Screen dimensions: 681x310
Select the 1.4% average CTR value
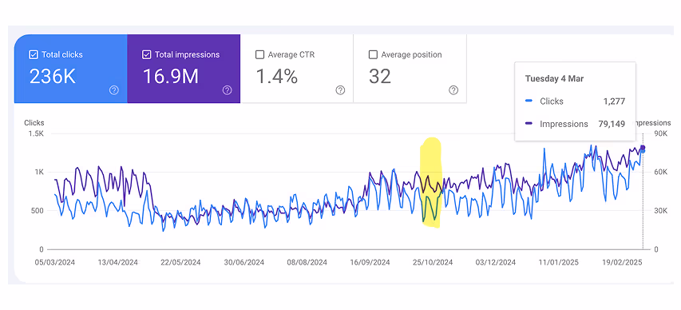[x=277, y=76]
